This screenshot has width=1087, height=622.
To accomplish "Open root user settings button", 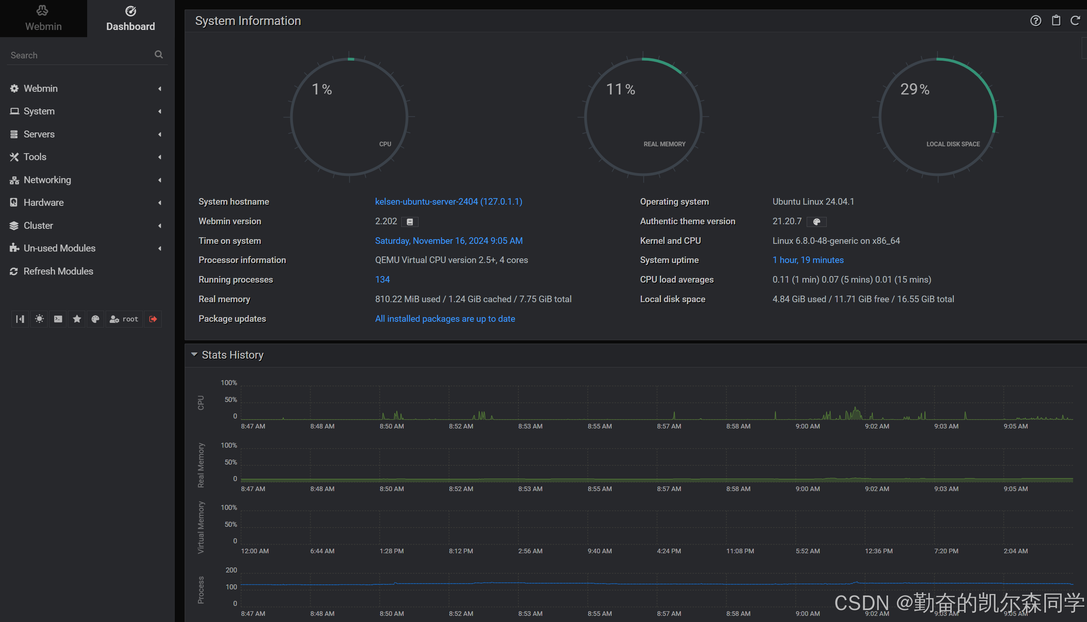I will [x=124, y=319].
